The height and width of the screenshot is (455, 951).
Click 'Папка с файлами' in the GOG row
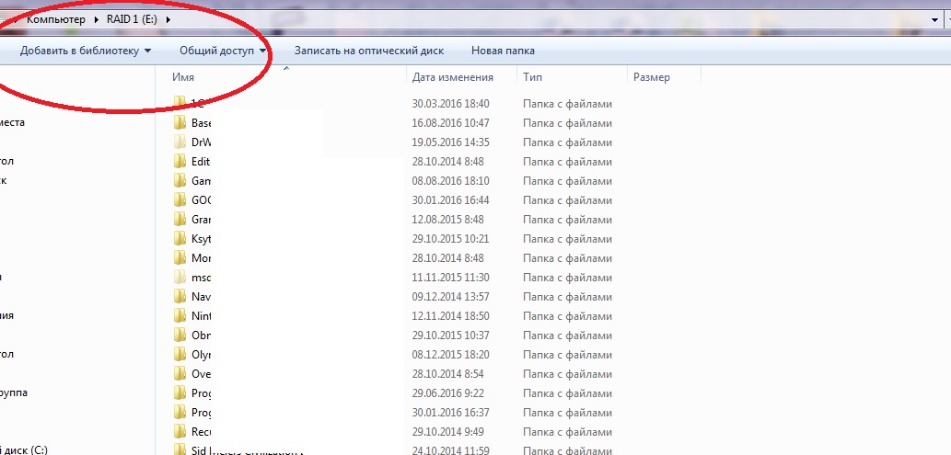(x=568, y=200)
